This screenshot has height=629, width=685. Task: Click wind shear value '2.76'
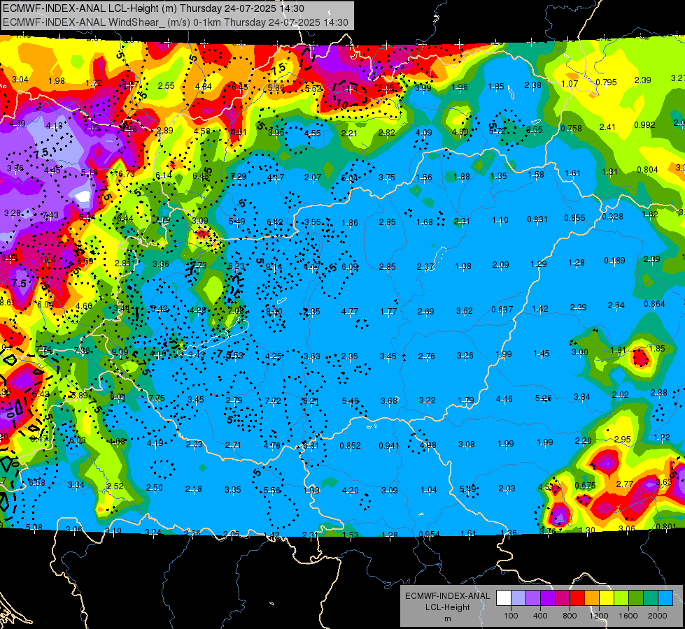pos(426,356)
